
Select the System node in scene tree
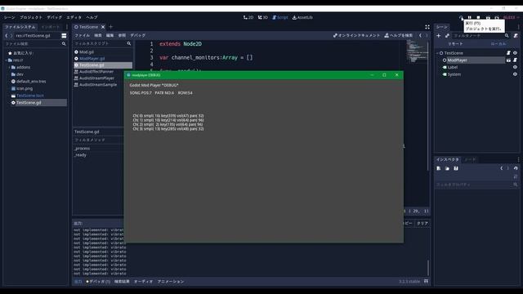coord(454,74)
